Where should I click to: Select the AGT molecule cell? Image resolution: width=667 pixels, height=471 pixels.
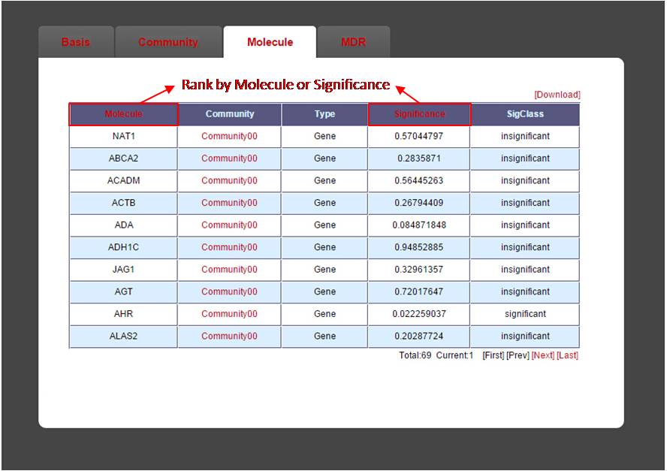[x=123, y=291]
